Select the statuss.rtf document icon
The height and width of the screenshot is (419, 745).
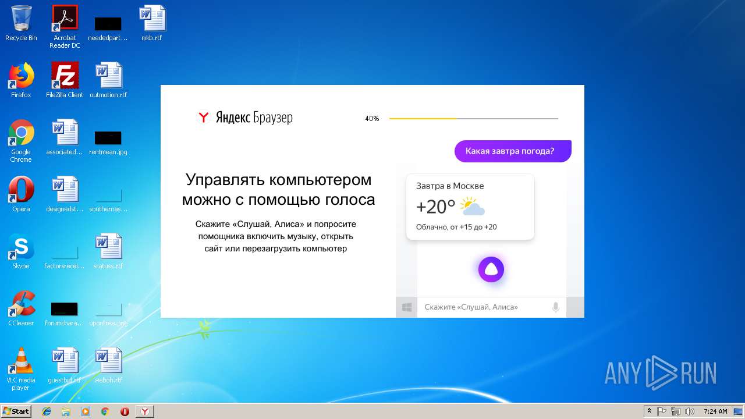pos(108,251)
